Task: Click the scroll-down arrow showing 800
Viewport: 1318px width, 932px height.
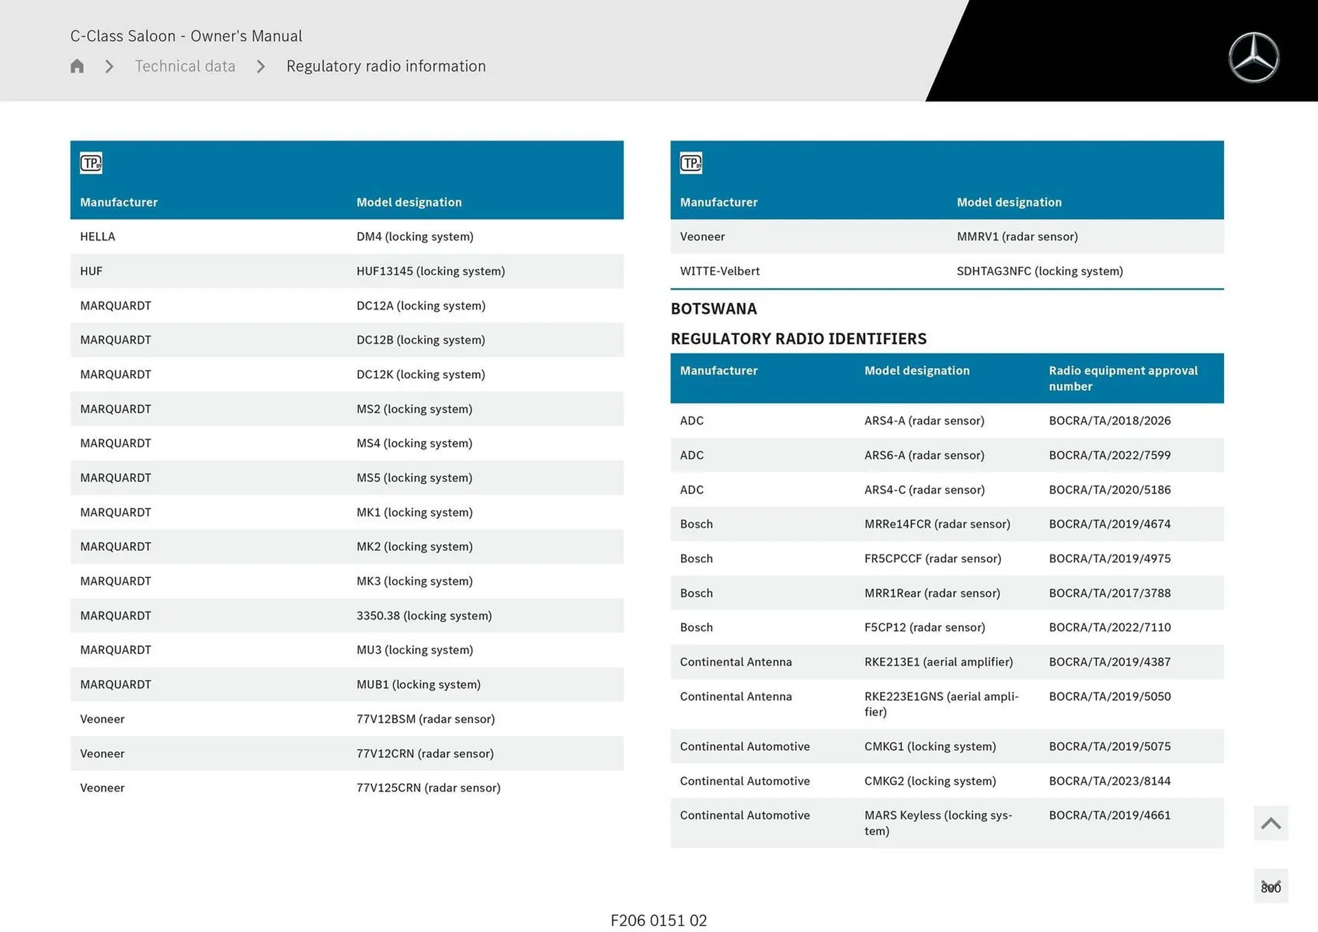Action: point(1270,886)
